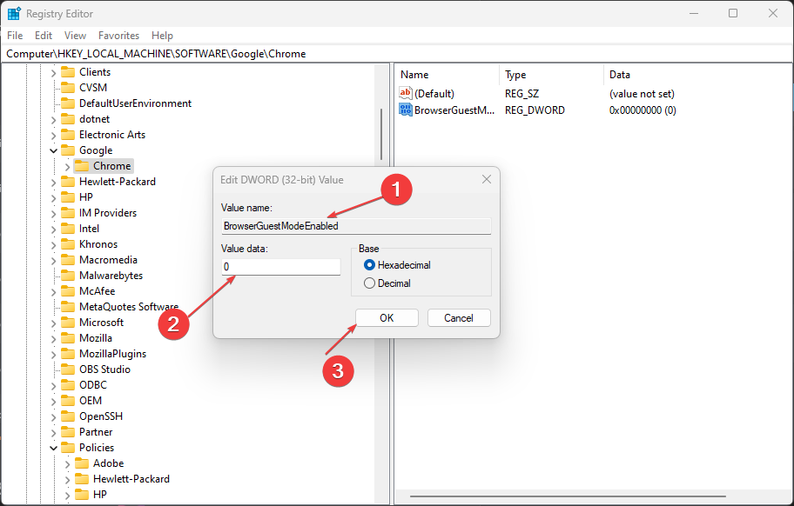Select the Intel folder icon
Viewport: 794px width, 506px height.
click(68, 229)
